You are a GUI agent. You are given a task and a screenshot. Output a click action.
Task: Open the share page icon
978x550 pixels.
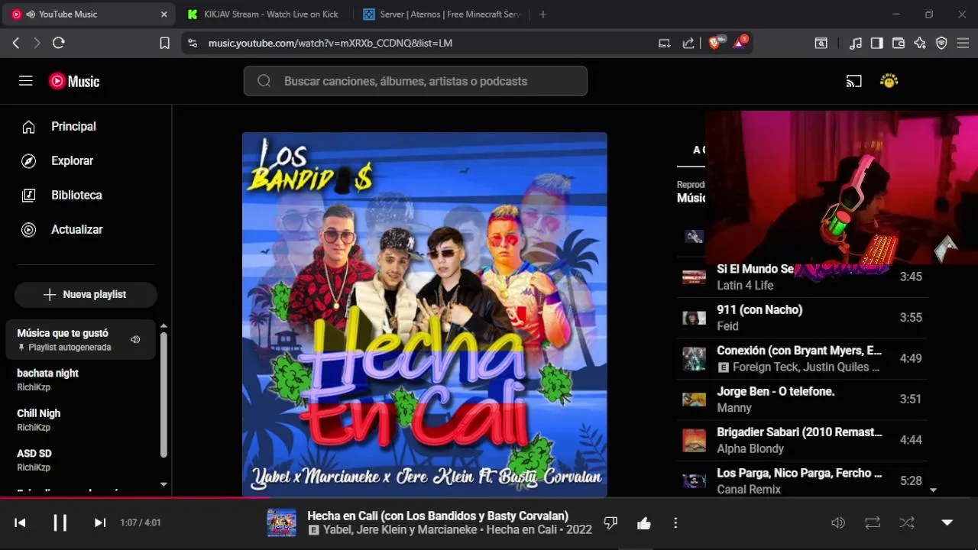click(688, 43)
